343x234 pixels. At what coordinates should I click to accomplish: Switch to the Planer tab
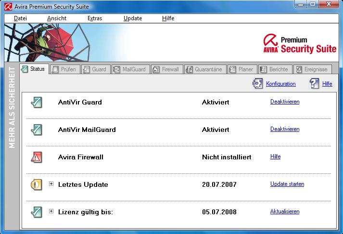point(242,69)
